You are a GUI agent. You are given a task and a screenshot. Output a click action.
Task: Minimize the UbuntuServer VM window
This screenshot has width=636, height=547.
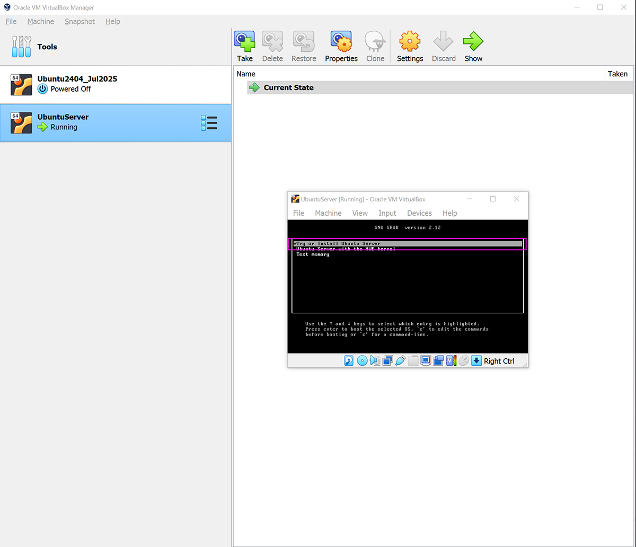(x=470, y=199)
